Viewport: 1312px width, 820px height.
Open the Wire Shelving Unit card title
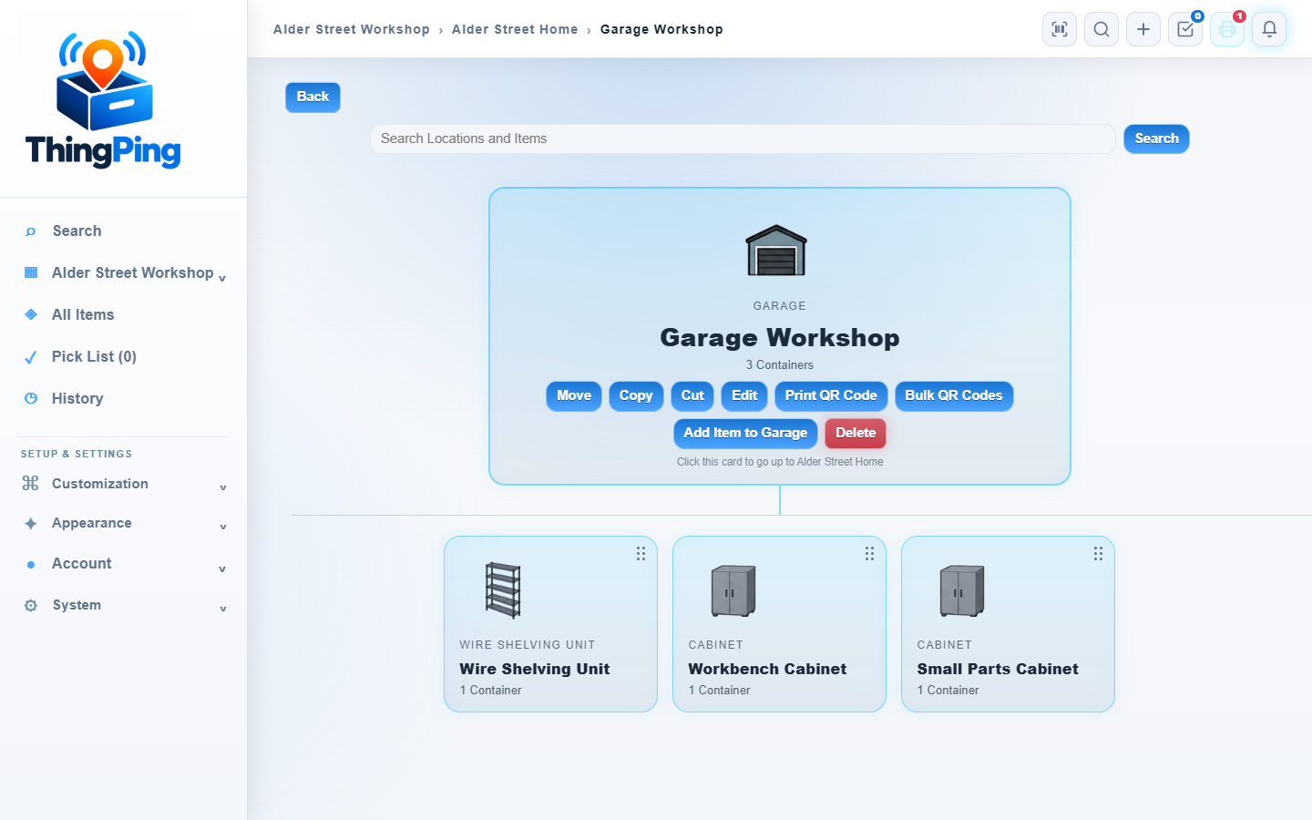click(x=535, y=669)
